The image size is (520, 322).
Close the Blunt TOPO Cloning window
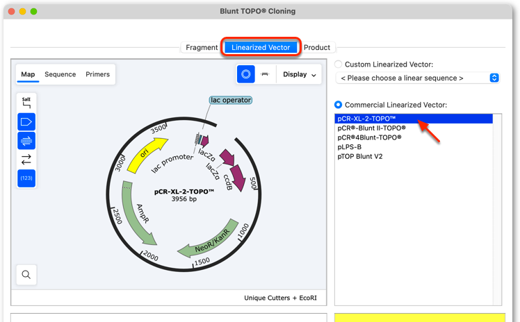11,11
